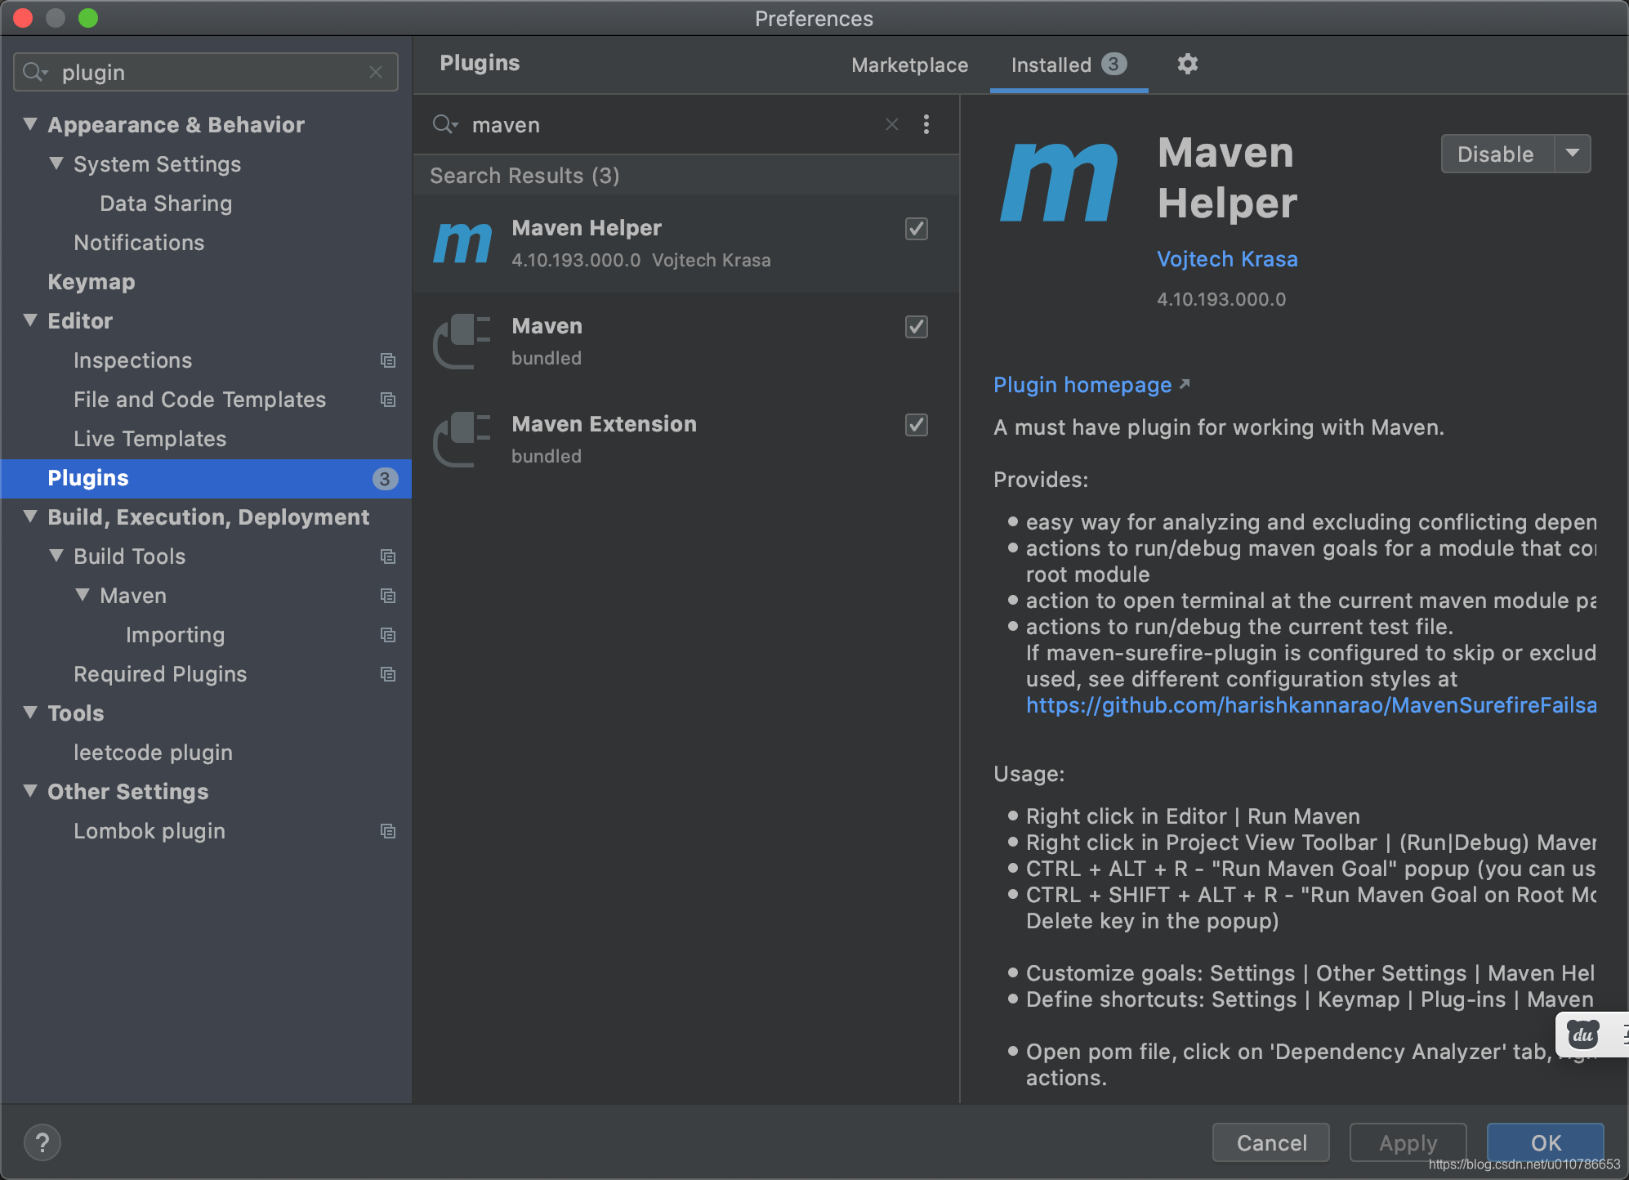The image size is (1629, 1180).
Task: Collapse the Build Tools tree node
Action: pyautogui.click(x=56, y=556)
